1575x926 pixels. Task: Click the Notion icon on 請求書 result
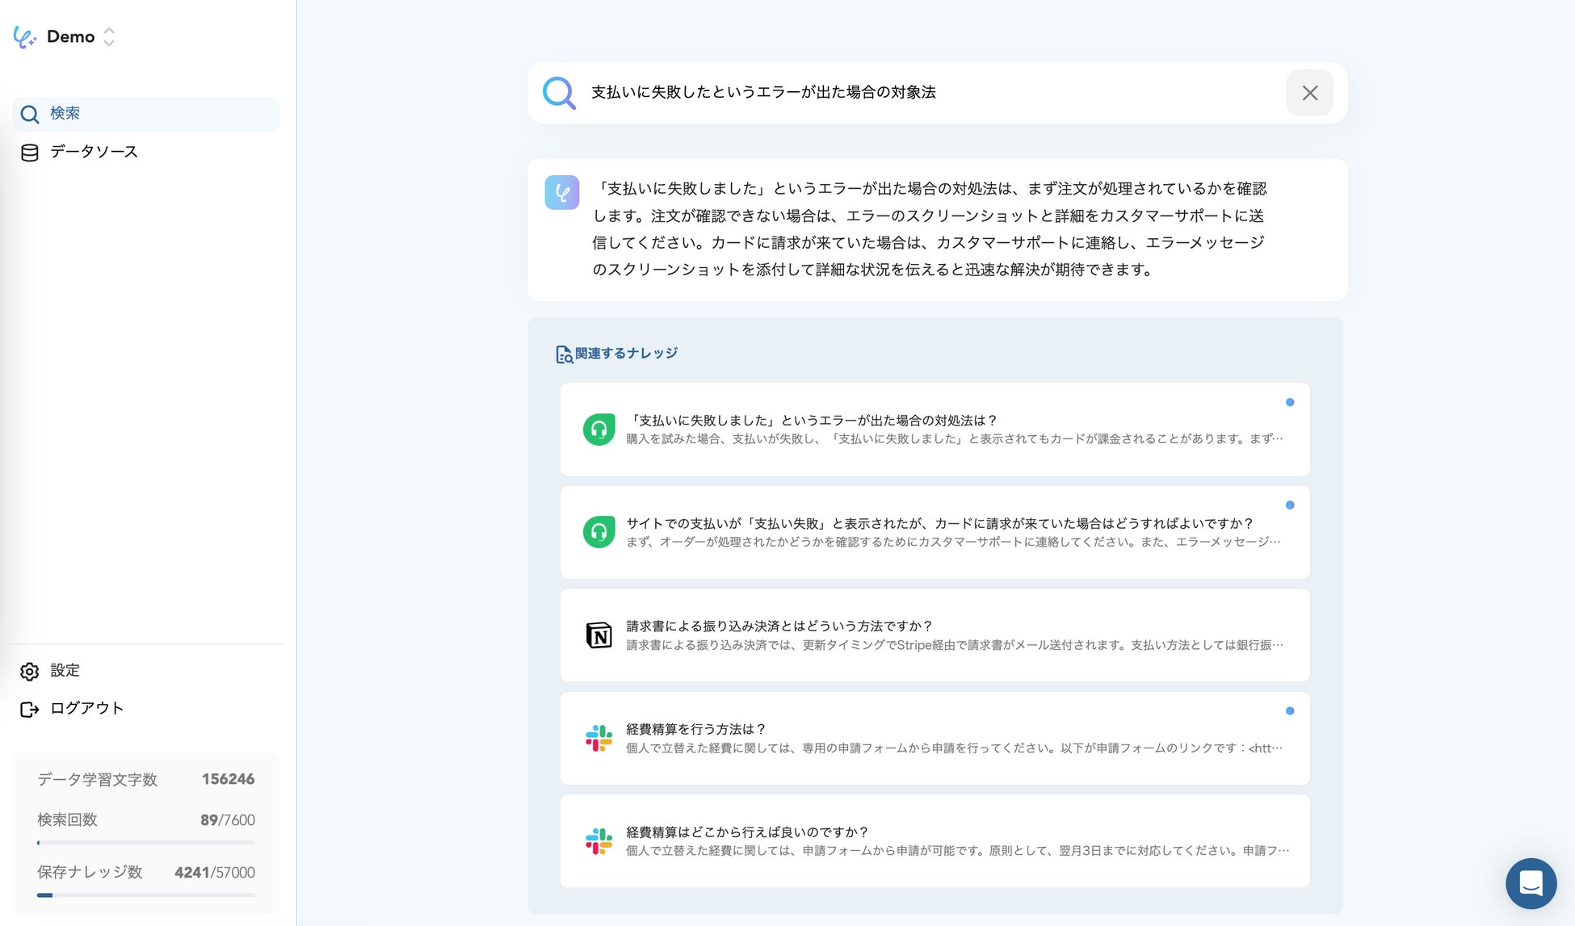coord(598,635)
